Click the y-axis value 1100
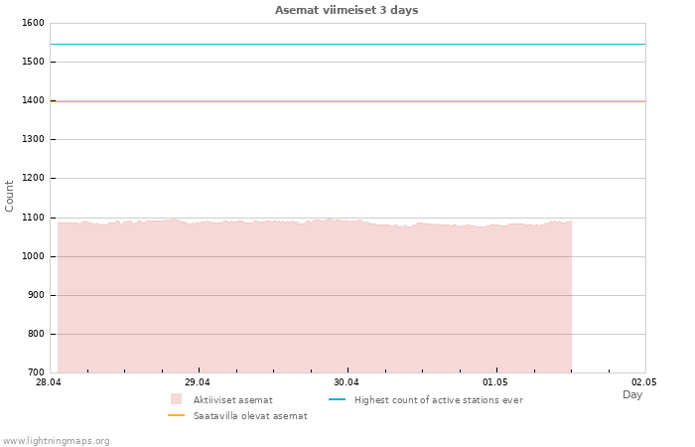The width and height of the screenshot is (695, 447). pos(33,218)
